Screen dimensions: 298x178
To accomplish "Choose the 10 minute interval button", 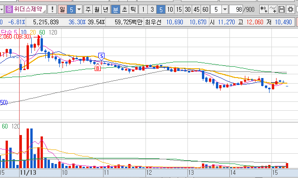I will (170, 9).
